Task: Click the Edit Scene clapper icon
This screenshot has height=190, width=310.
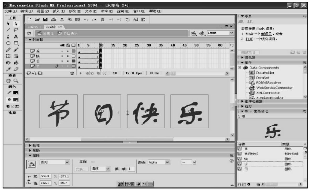Action: (194, 33)
